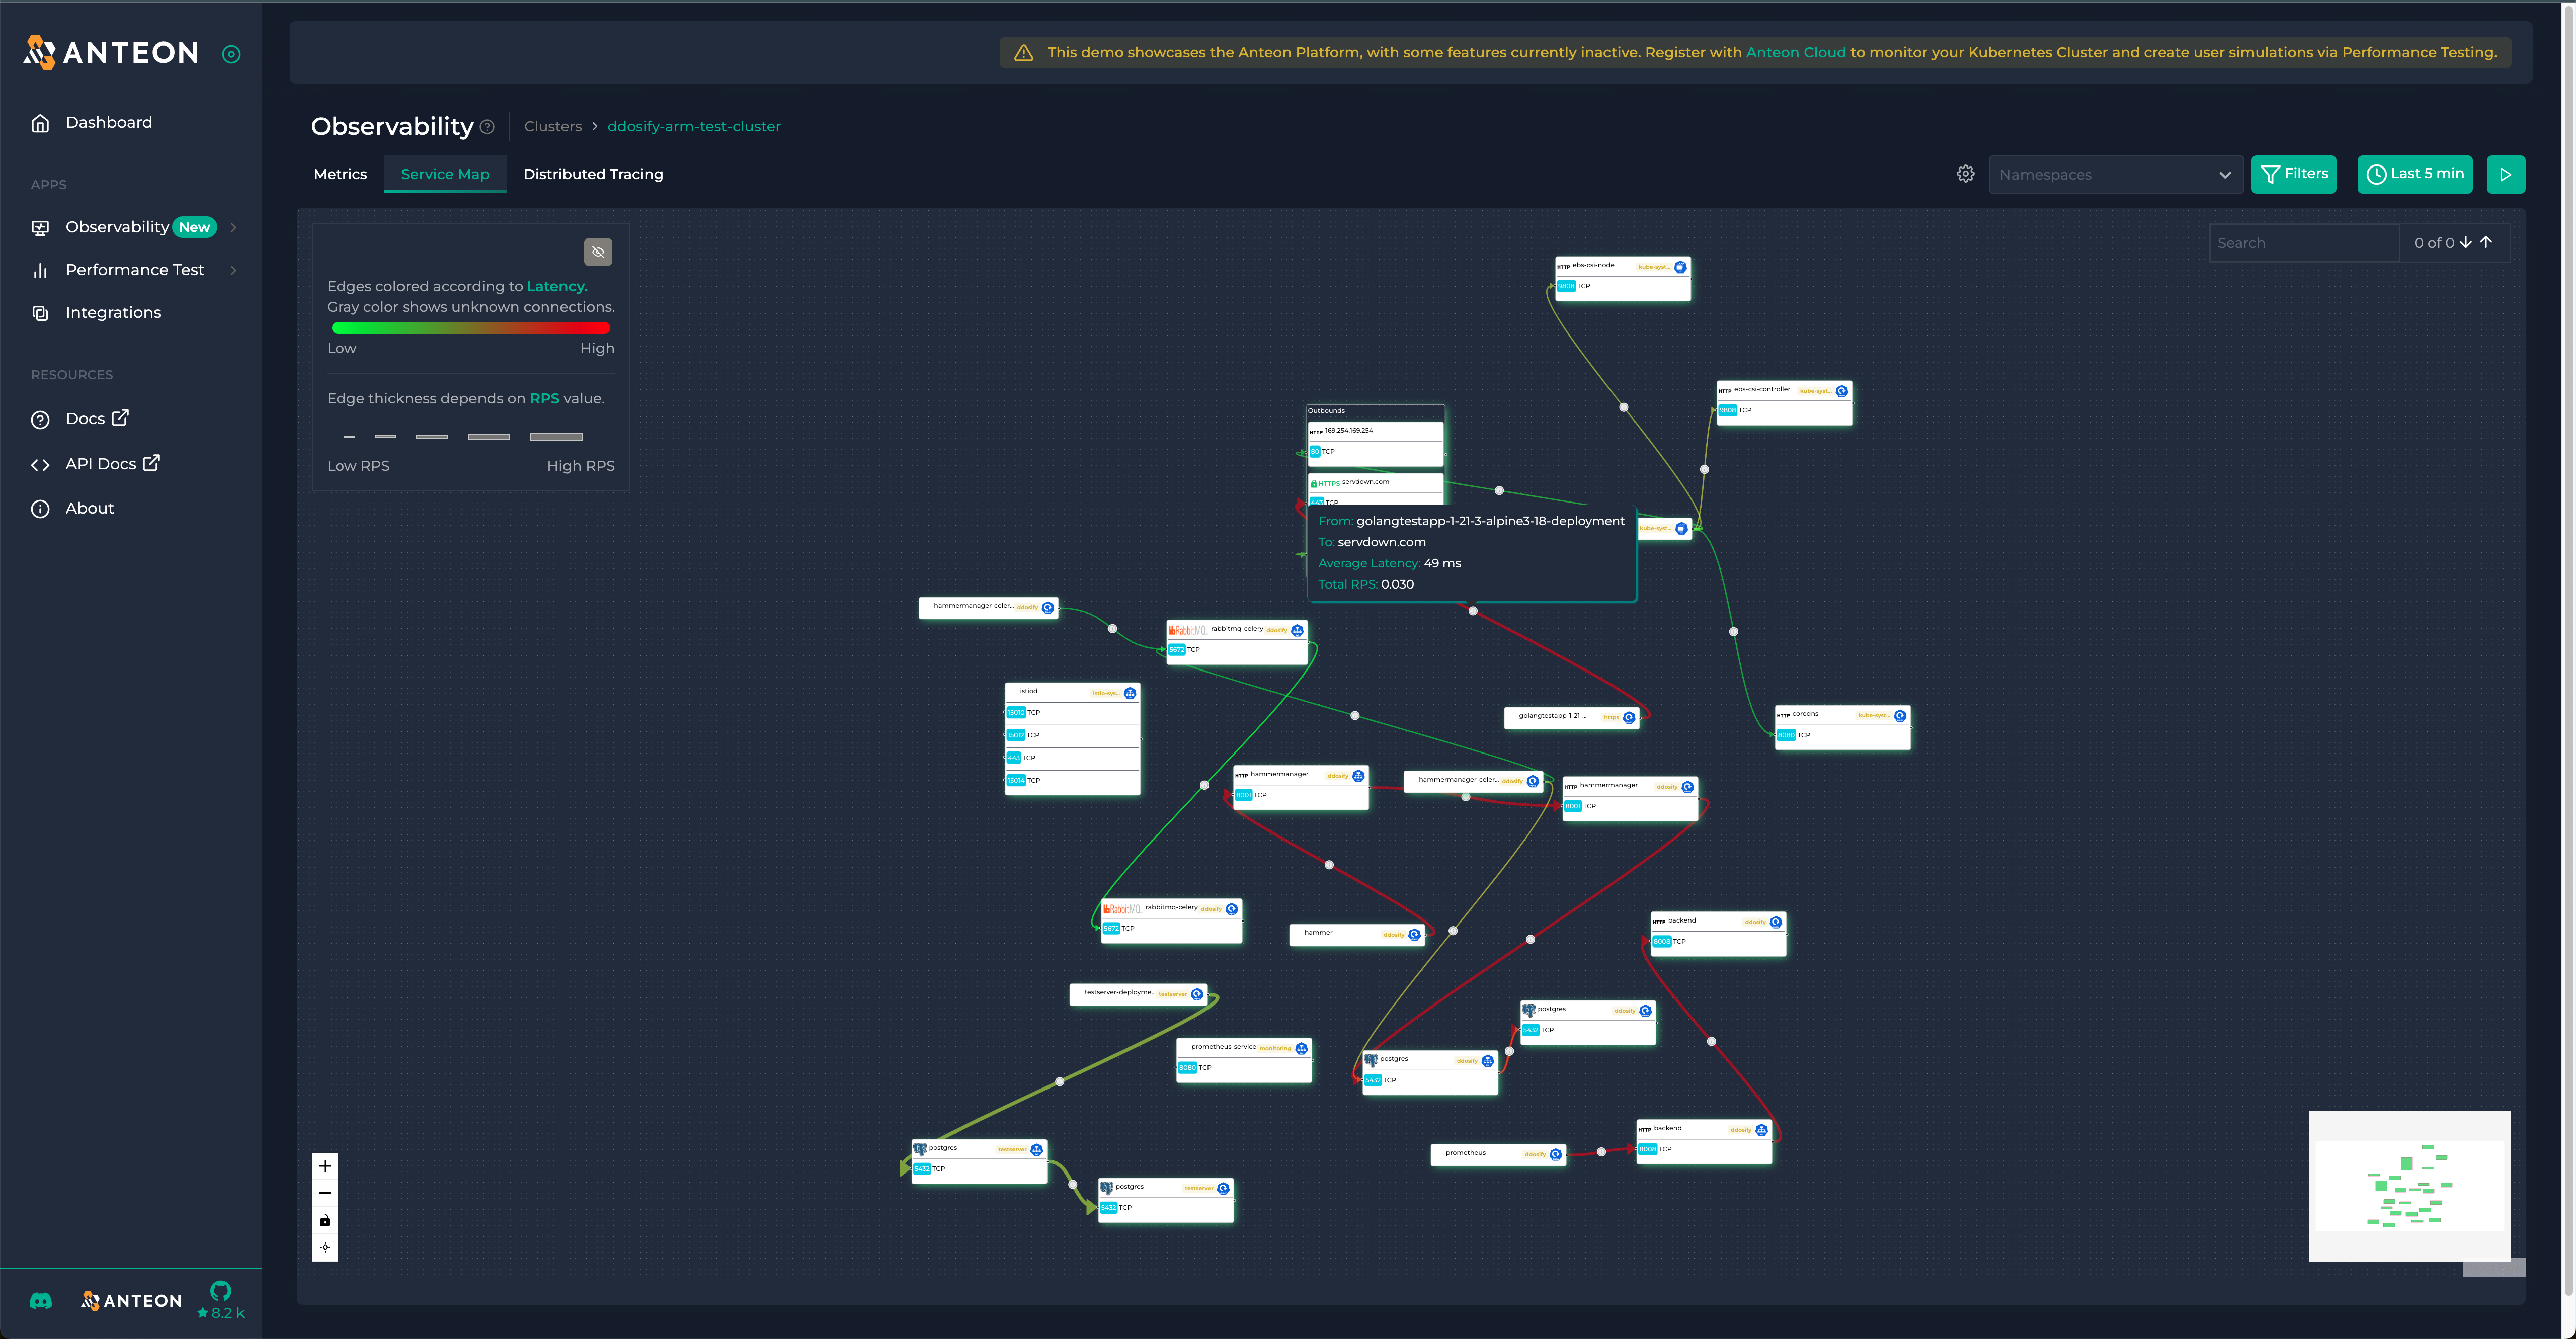This screenshot has width=2576, height=1339.
Task: Click the prometheus-service node Kubernetes icon
Action: 1301,1048
